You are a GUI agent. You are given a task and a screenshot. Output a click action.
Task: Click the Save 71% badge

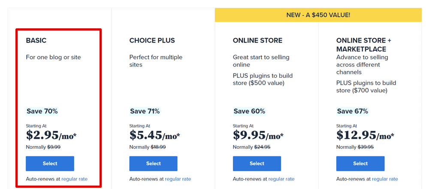pos(145,111)
